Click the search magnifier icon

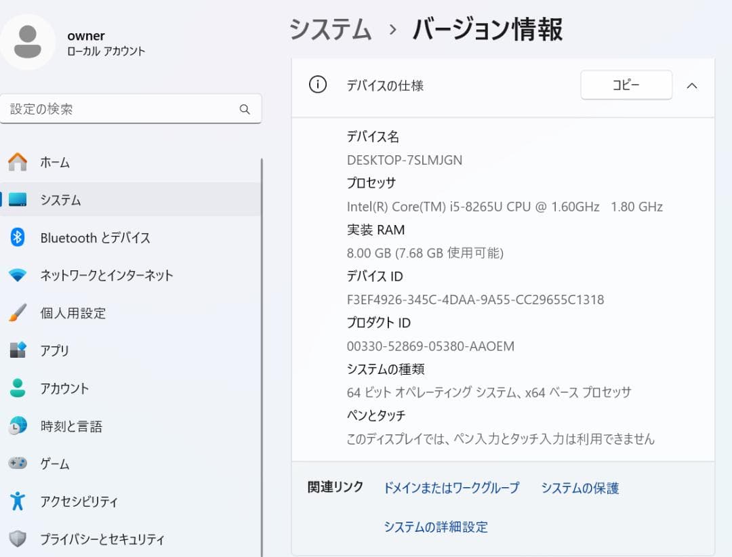point(245,109)
